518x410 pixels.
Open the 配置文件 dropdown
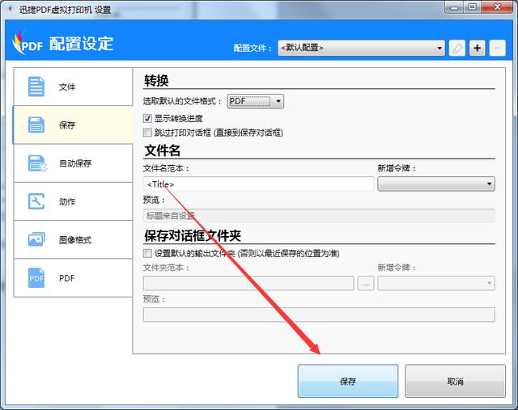361,48
